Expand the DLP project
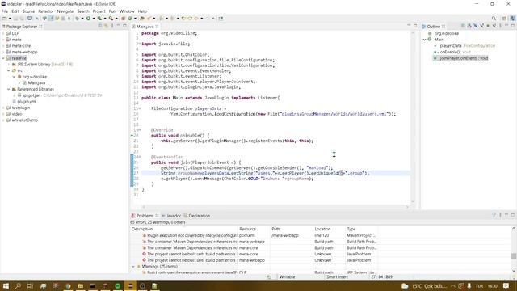 pos(3,33)
